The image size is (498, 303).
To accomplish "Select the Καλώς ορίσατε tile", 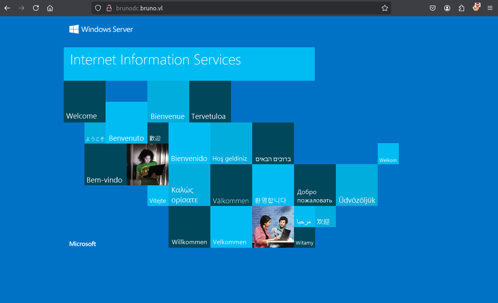I will tap(189, 185).
